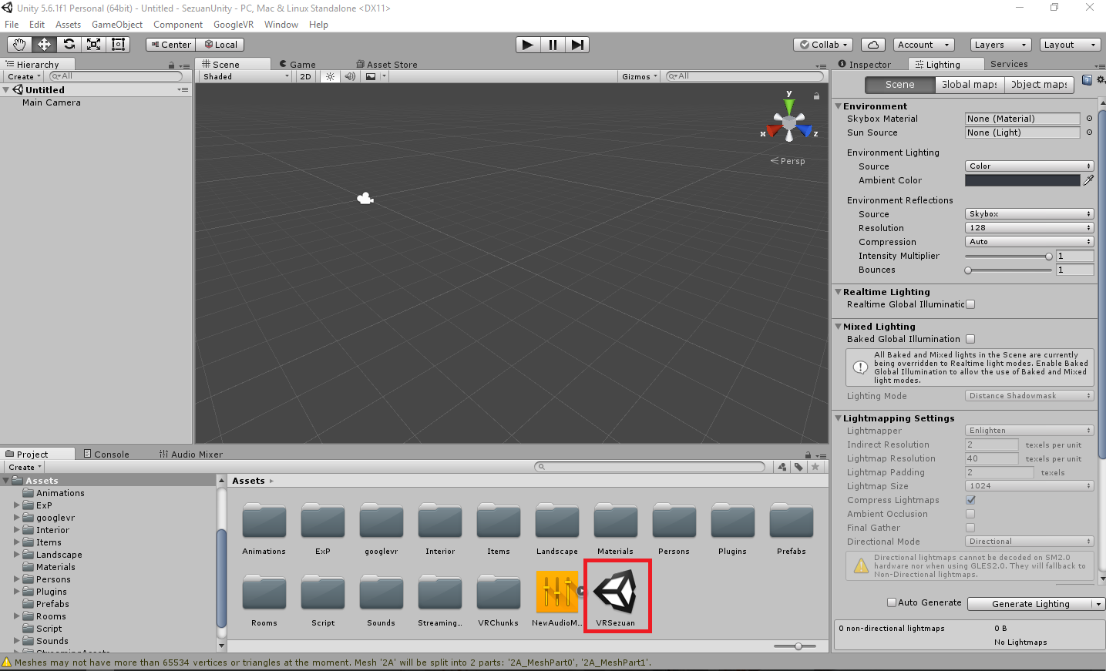Open the Shaded draw mode dropdown
Screen dimensions: 1106x671
(x=246, y=76)
